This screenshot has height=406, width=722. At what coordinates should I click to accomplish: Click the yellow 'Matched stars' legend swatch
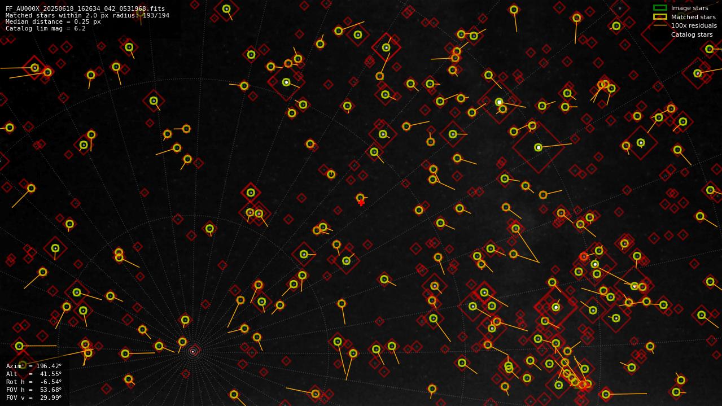(660, 17)
